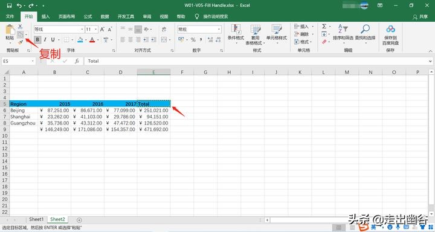
Task: Click the Accounting Number Format icon
Action: tap(181, 40)
